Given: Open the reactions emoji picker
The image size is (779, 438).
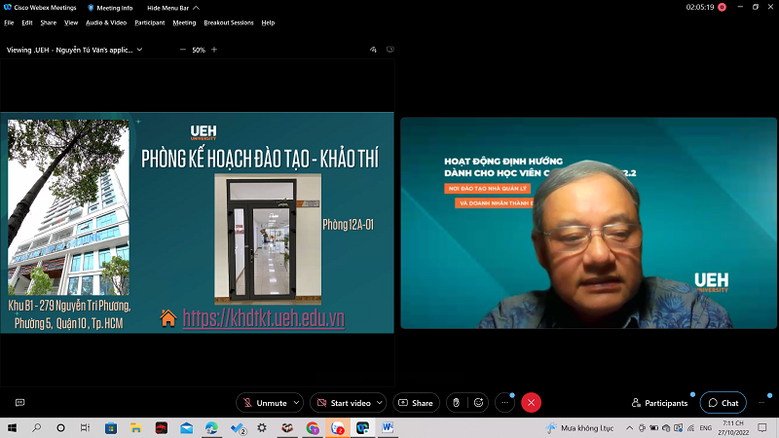Looking at the screenshot, I should (478, 403).
